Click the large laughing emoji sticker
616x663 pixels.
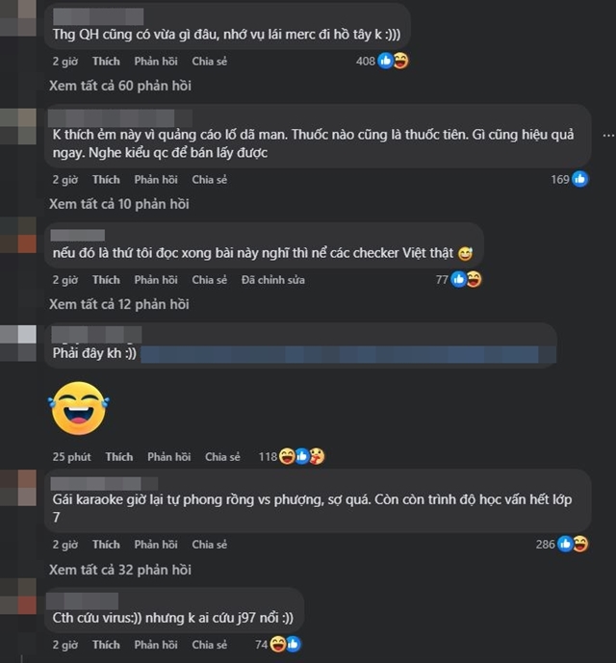coord(79,408)
